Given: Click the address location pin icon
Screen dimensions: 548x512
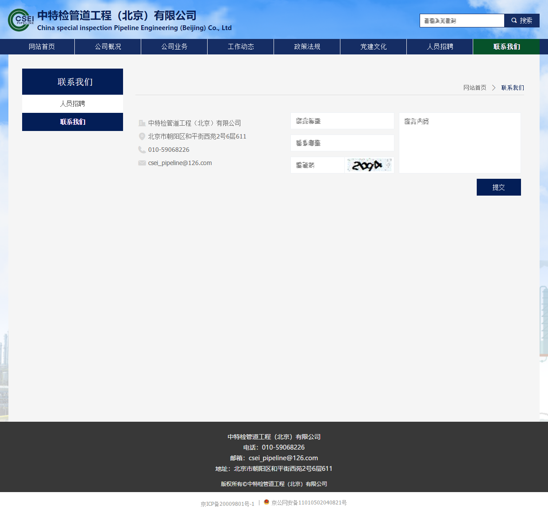Looking at the screenshot, I should (142, 136).
